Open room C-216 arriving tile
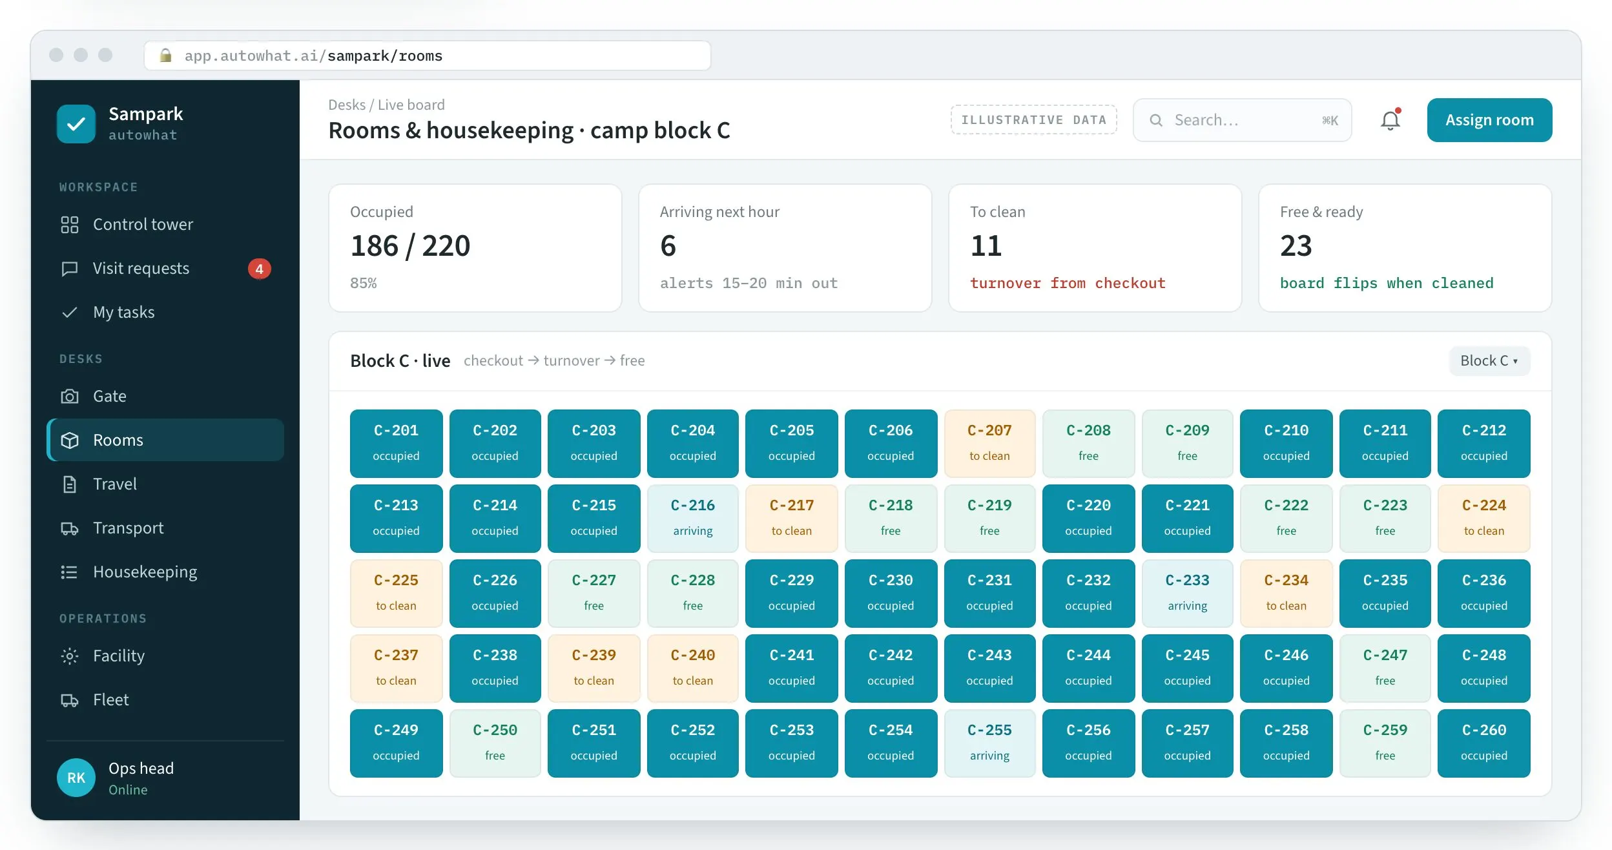The height and width of the screenshot is (850, 1612). pos(692,519)
